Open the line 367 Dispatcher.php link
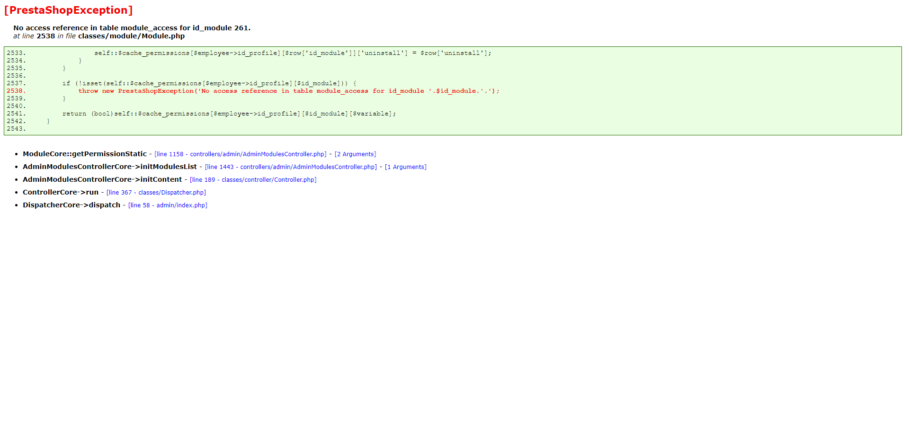This screenshot has width=909, height=435. 156,193
